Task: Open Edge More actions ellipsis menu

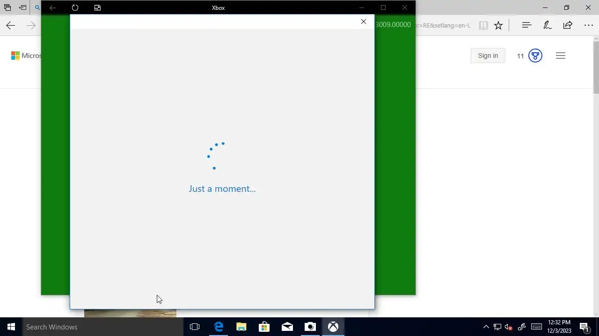Action: pos(589,25)
